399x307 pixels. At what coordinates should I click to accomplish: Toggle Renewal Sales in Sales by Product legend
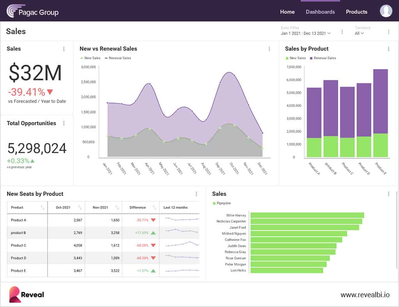pos(323,58)
